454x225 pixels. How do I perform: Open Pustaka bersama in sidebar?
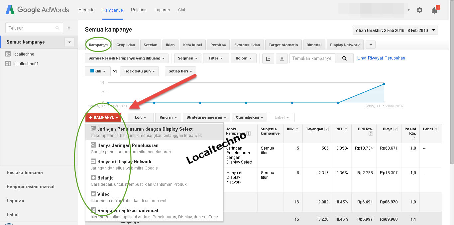[25, 173]
